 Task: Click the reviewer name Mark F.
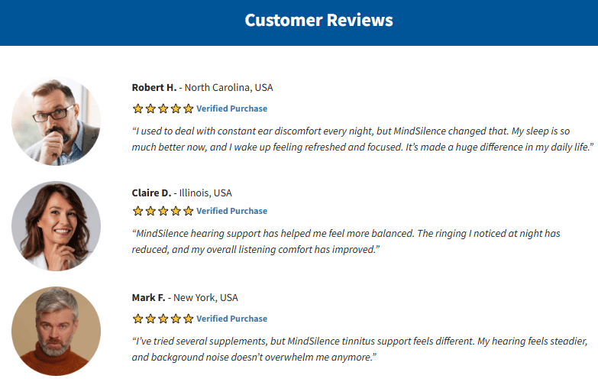(x=148, y=298)
